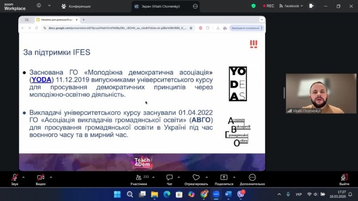The width and height of the screenshot is (358, 201).
Task: Turn on the camera with the Видео button
Action: [41, 178]
